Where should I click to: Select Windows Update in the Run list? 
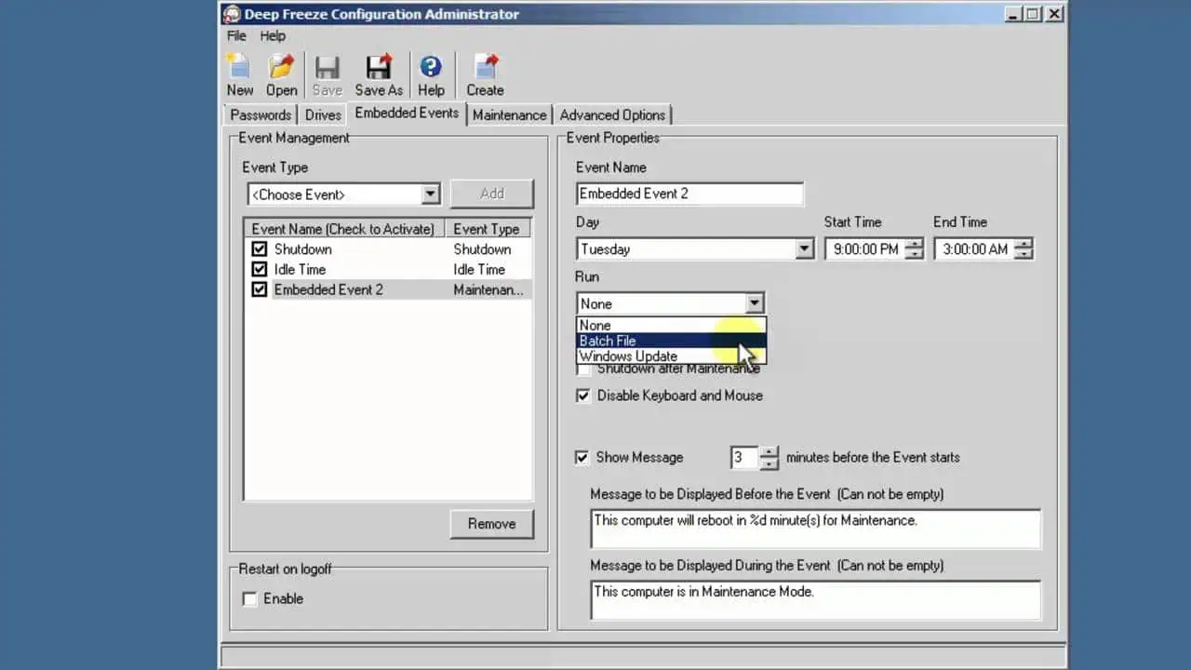[x=671, y=356]
